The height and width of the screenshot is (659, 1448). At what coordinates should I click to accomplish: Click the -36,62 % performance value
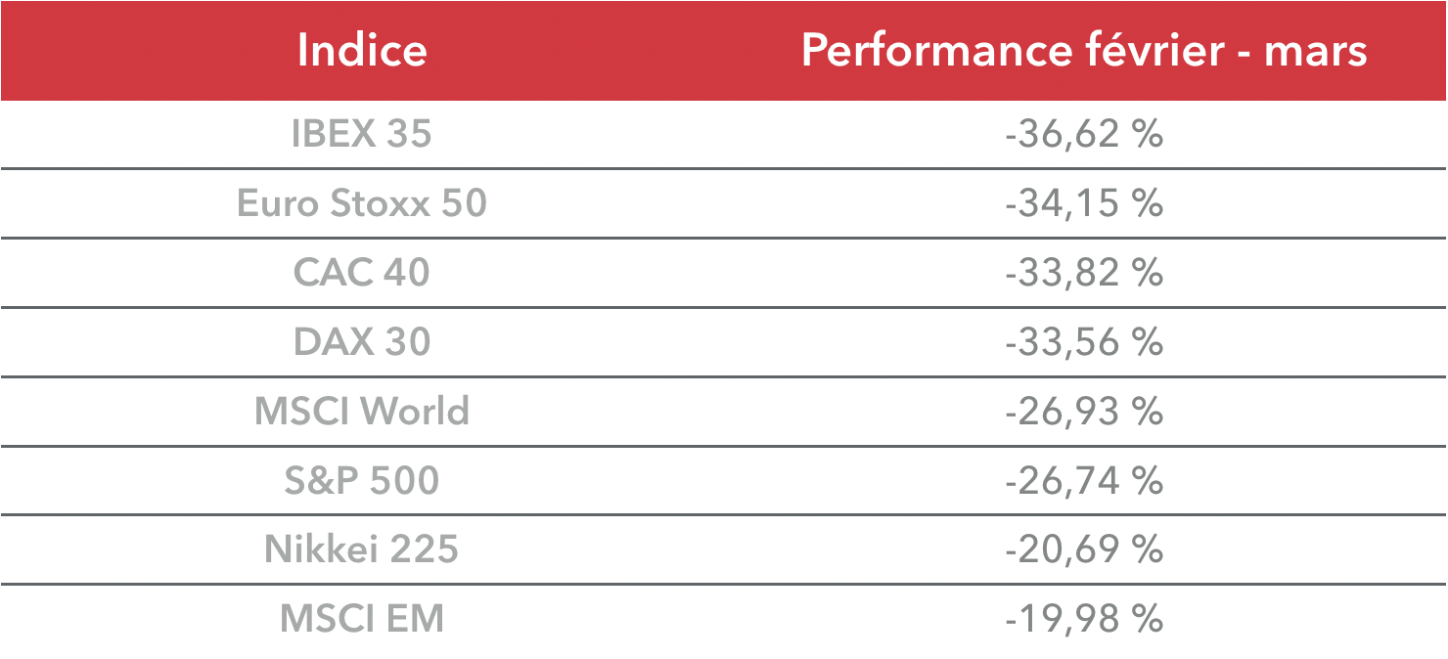1084,134
